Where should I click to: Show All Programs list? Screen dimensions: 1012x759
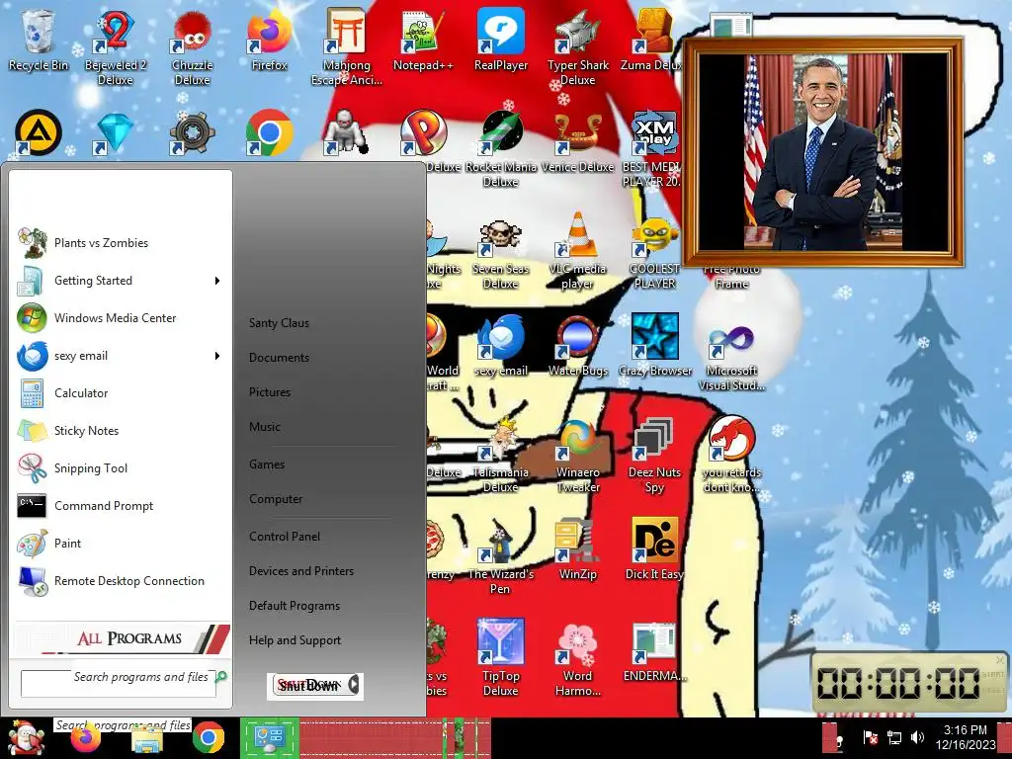coord(122,638)
